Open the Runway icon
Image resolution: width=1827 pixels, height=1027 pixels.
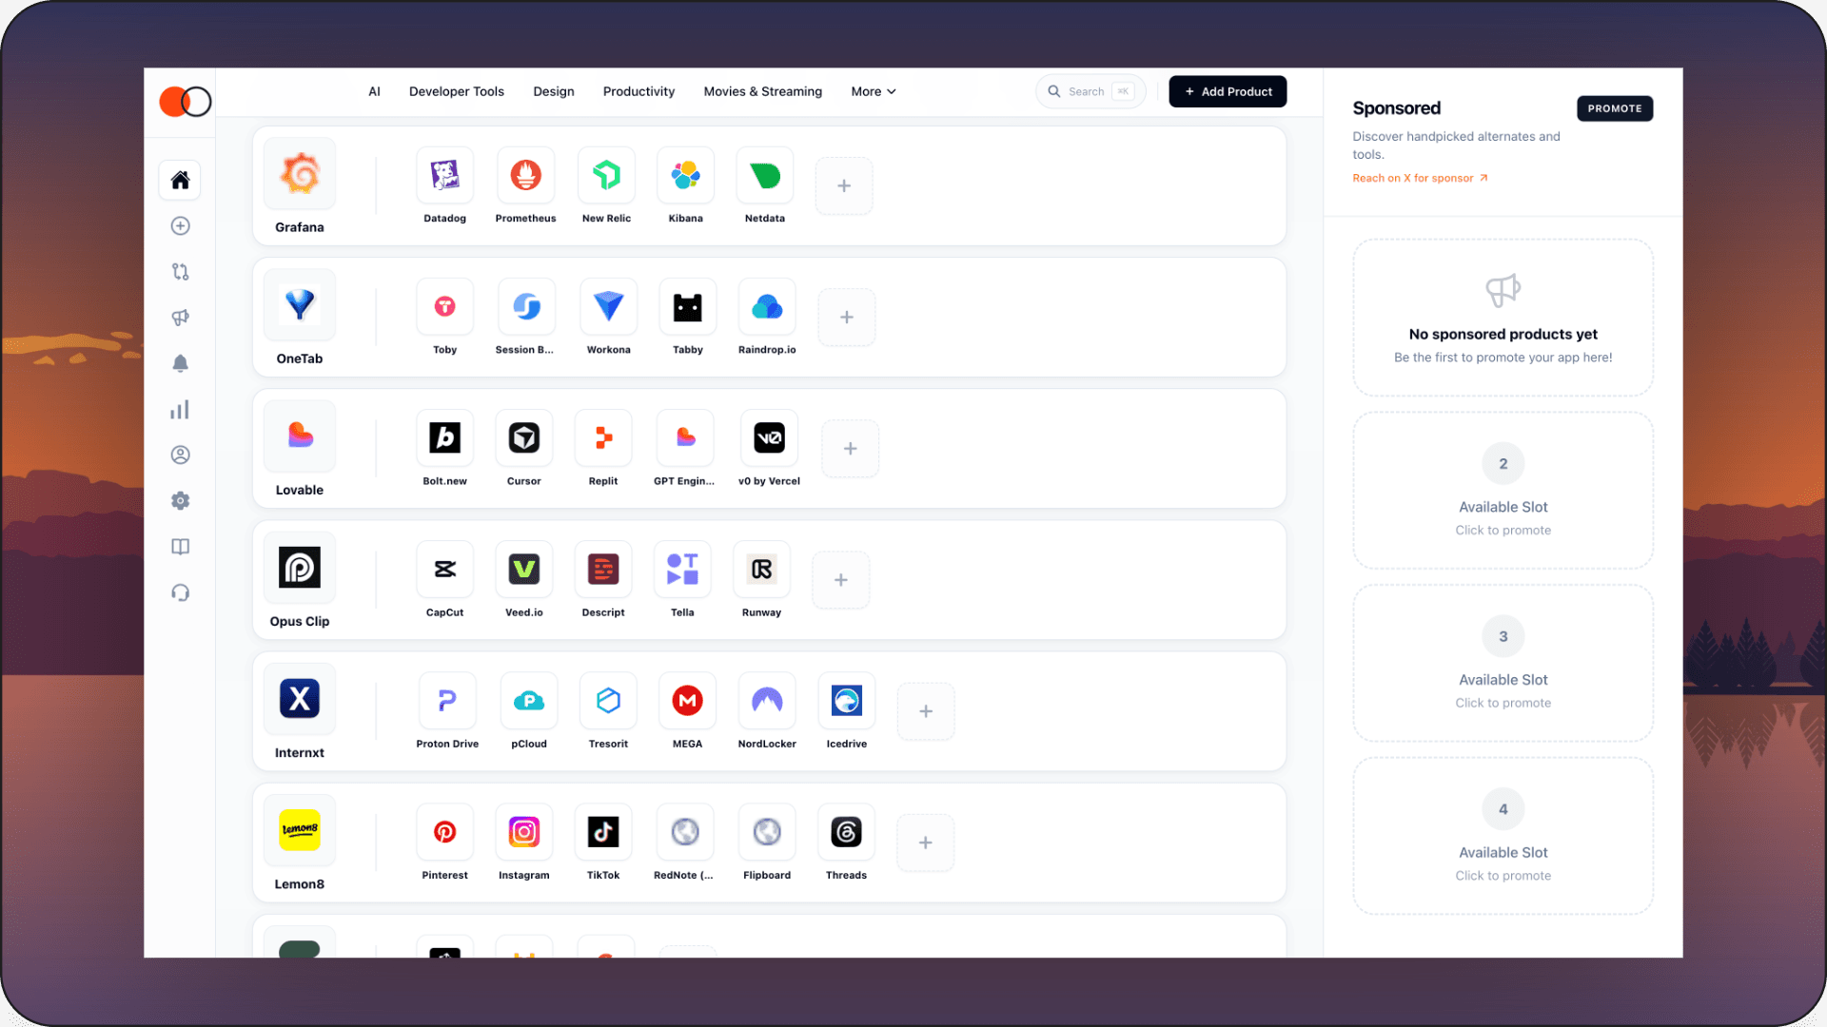coord(761,569)
